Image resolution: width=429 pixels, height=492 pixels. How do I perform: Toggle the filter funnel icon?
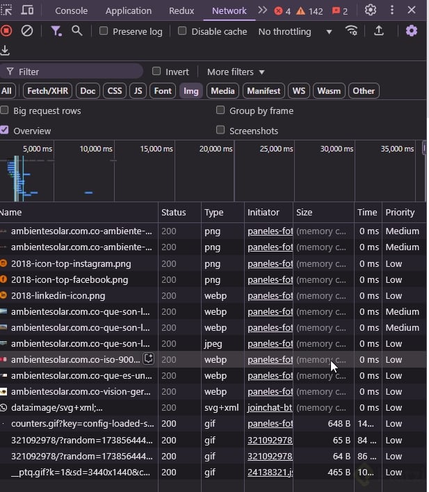(x=56, y=31)
